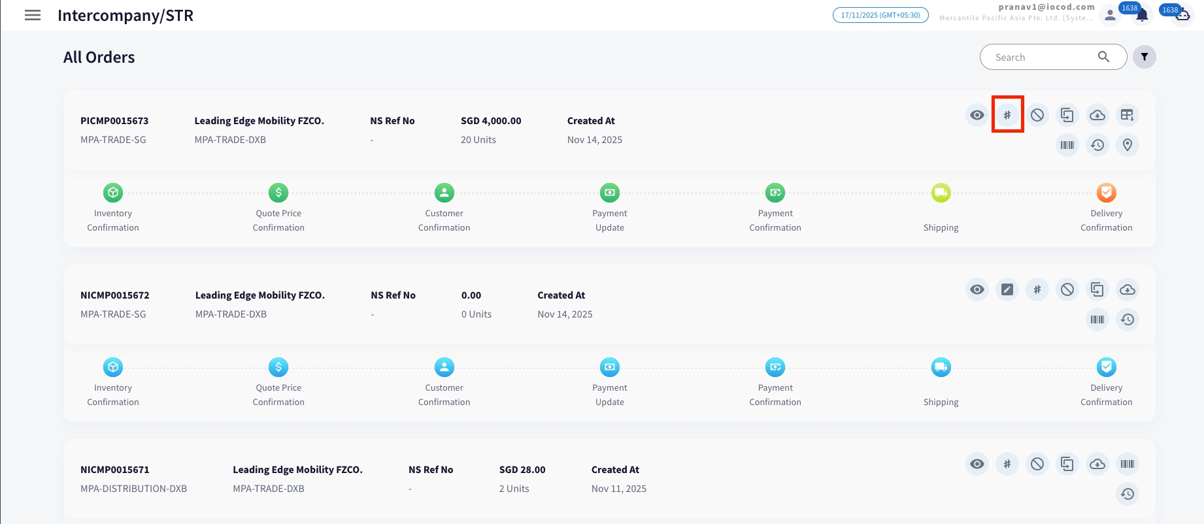Open history for order NICMP0015671
The height and width of the screenshot is (524, 1204).
coord(1128,494)
